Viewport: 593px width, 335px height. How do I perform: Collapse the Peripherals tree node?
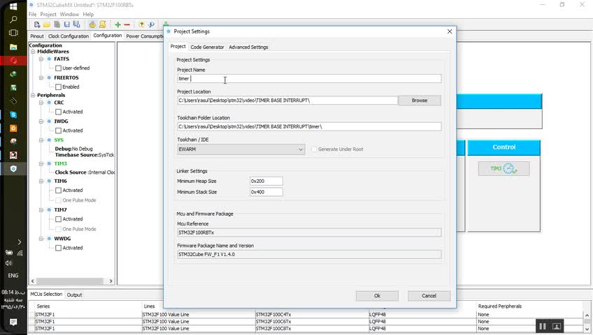(x=34, y=96)
